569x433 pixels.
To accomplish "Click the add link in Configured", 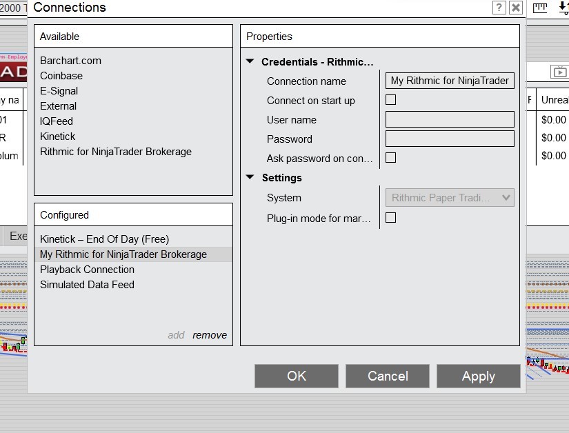I will pos(176,335).
